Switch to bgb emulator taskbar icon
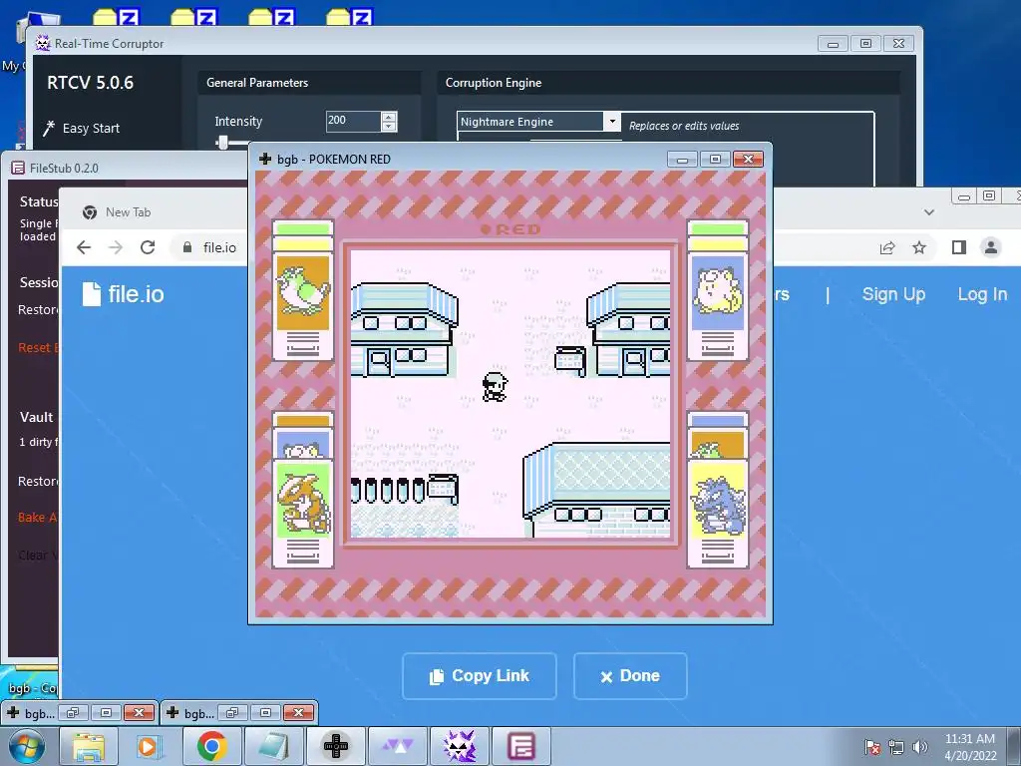This screenshot has height=766, width=1021. (x=336, y=746)
